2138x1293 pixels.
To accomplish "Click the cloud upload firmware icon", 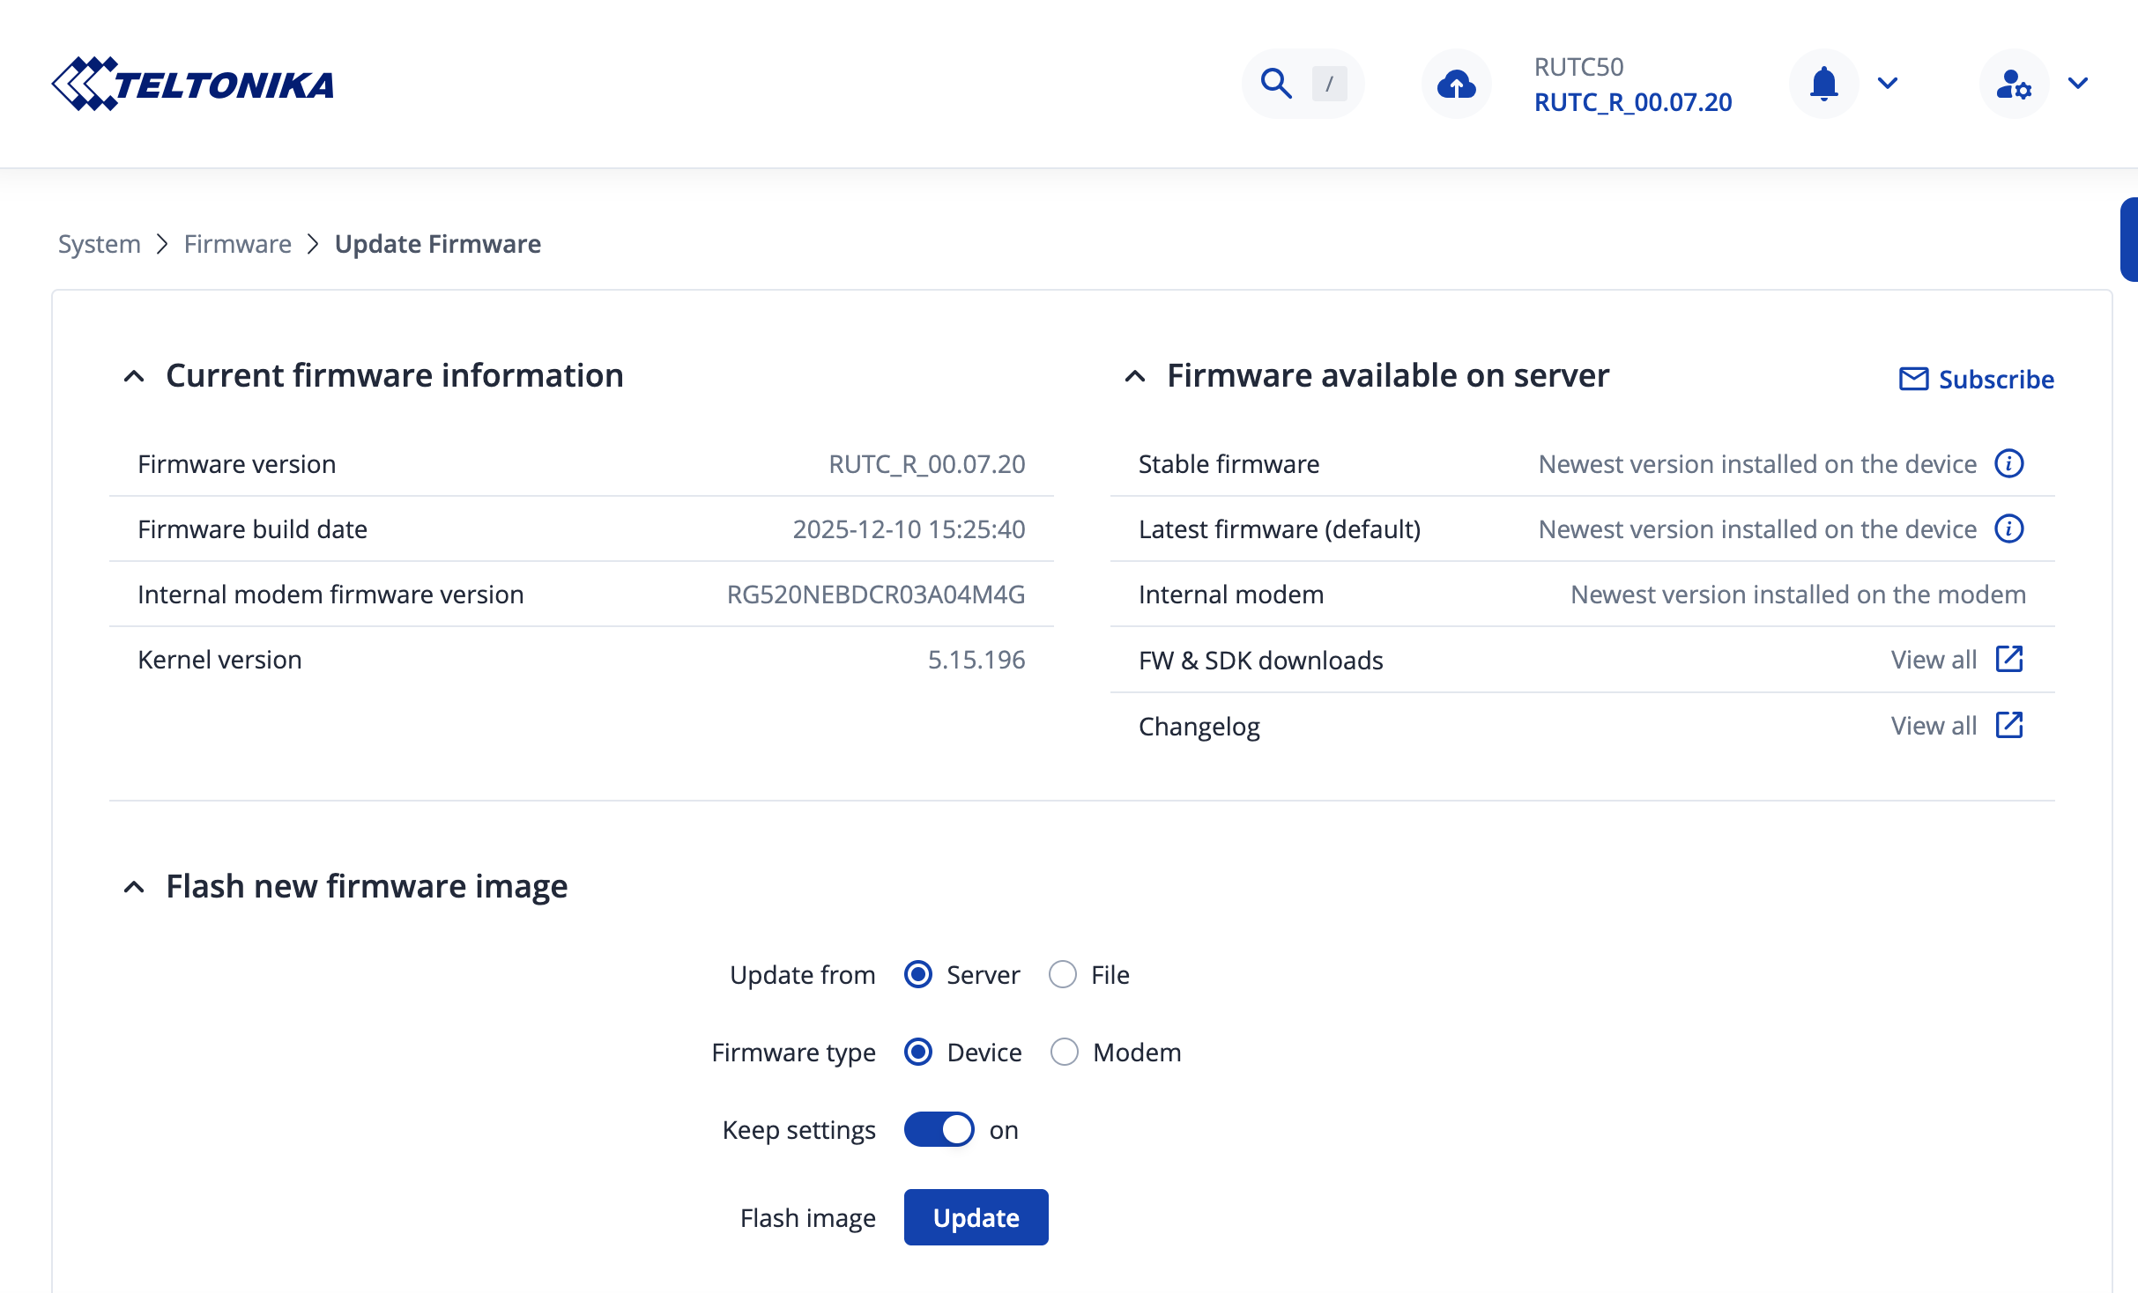I will coord(1456,84).
